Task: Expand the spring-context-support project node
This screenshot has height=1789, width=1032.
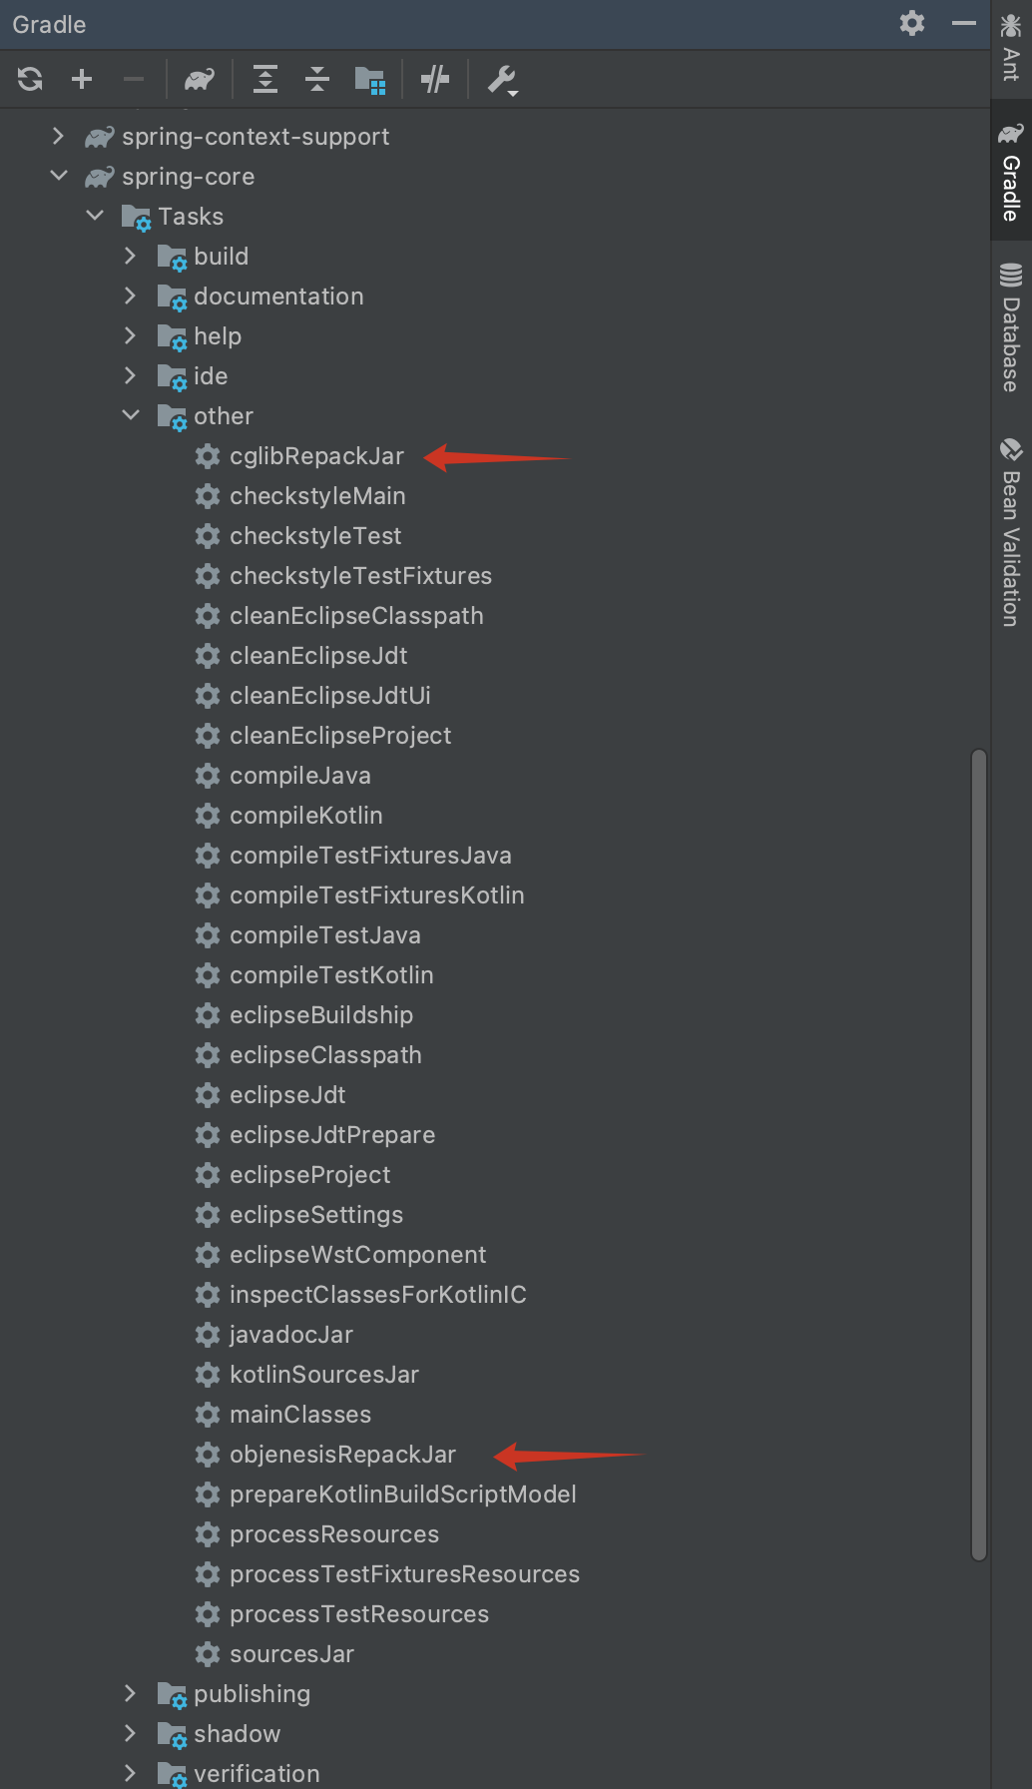Action: (x=58, y=136)
